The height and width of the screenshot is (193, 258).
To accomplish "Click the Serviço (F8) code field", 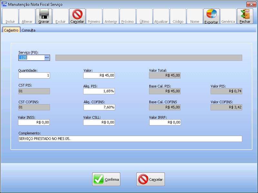I will pos(31,58).
